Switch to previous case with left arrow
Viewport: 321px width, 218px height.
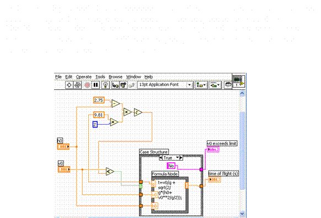click(160, 158)
